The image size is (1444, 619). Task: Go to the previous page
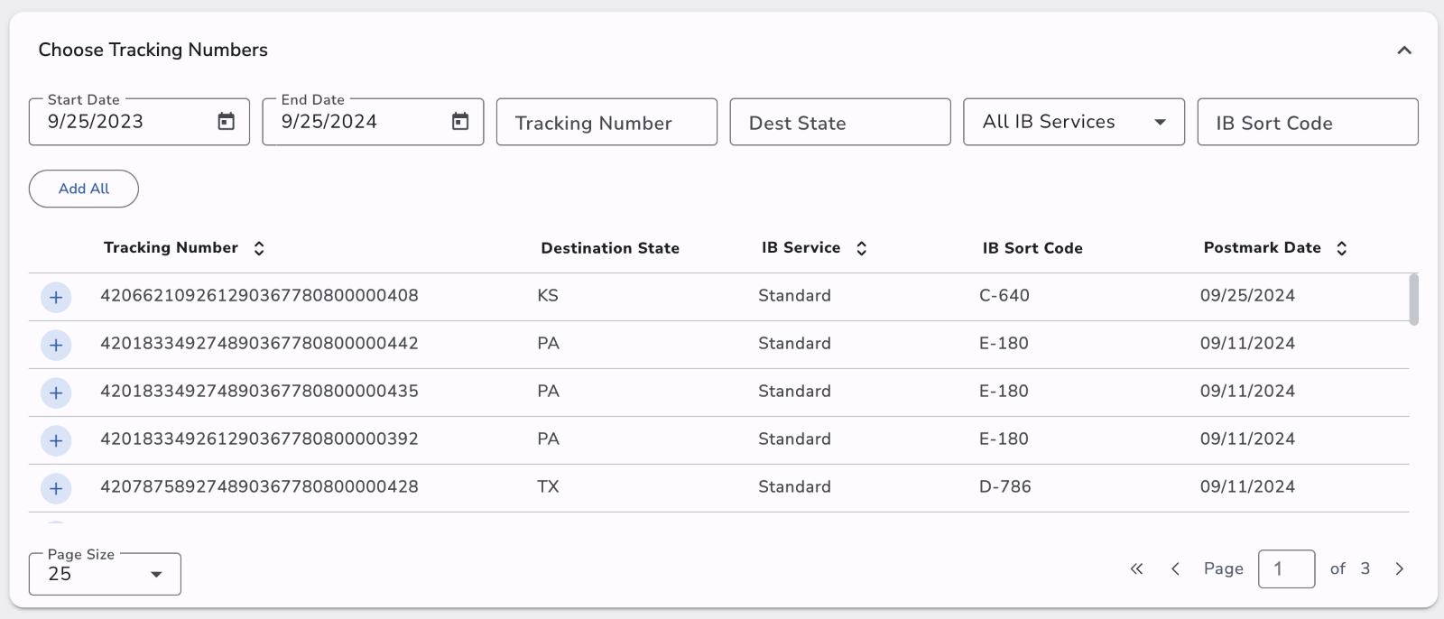click(1175, 568)
